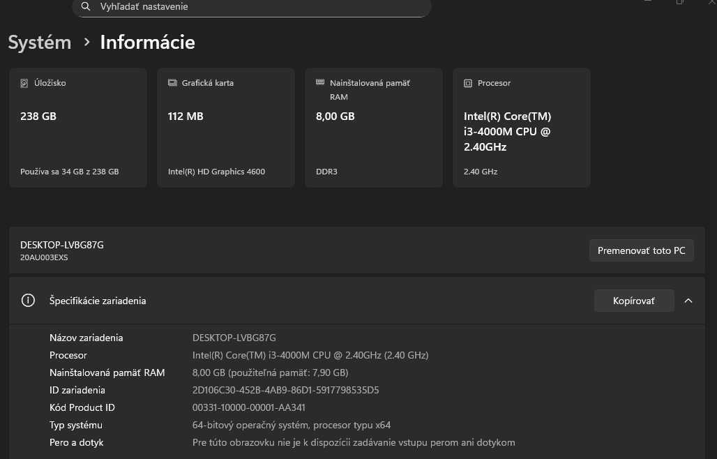This screenshot has height=459, width=717.
Task: Click the Pero a dotyk label
Action: point(76,442)
